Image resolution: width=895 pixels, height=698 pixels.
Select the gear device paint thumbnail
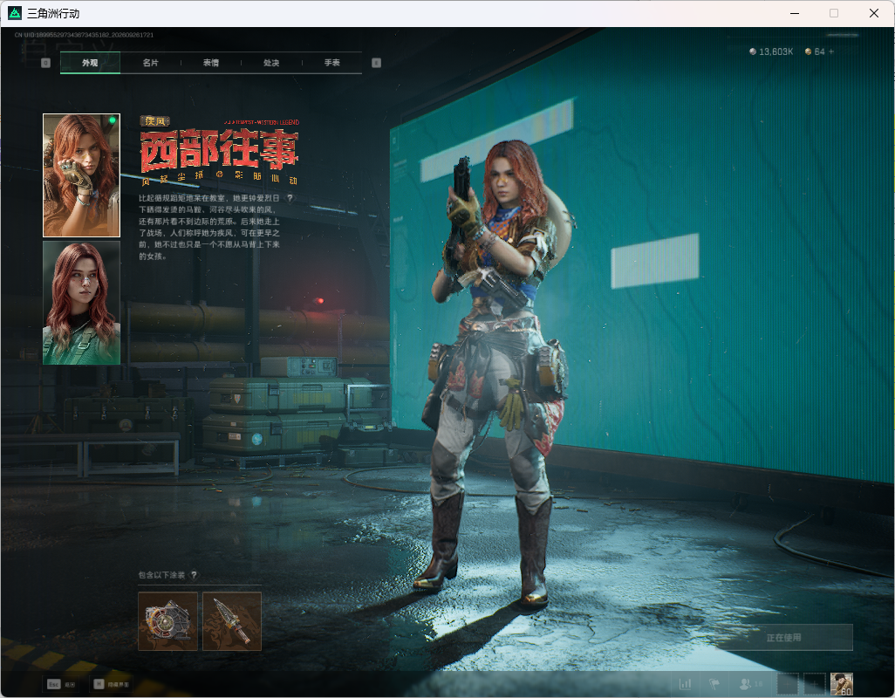[x=167, y=621]
